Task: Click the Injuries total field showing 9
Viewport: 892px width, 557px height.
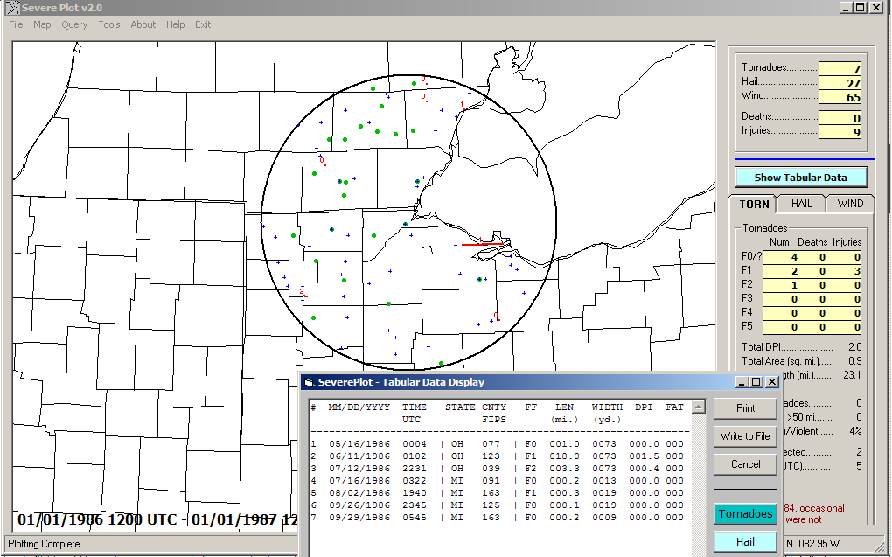Action: point(840,132)
